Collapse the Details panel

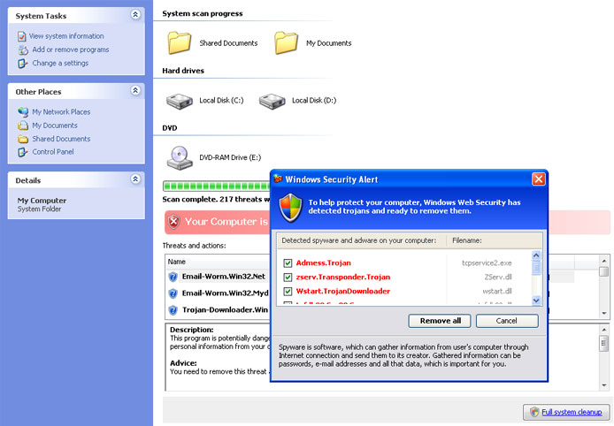click(x=135, y=179)
